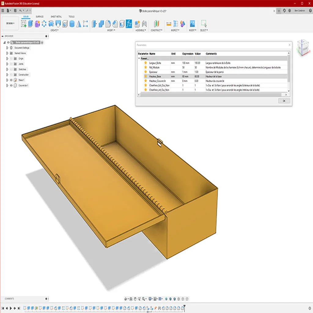The height and width of the screenshot is (313, 313).
Task: Expand the Couvercle 1 component
Action: point(7,86)
